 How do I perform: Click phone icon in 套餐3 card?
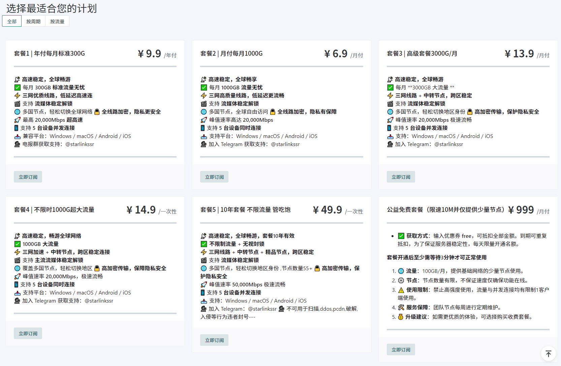[389, 128]
